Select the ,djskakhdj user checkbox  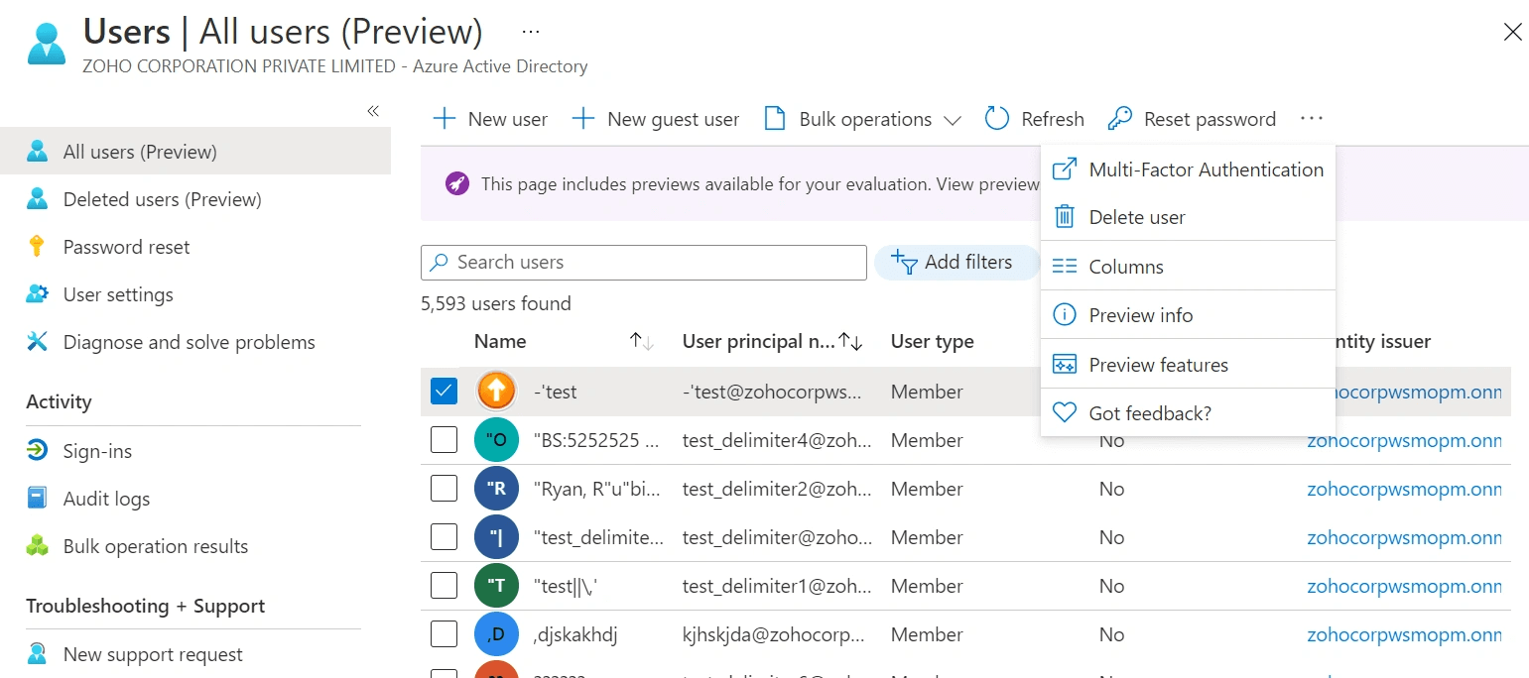click(x=444, y=633)
